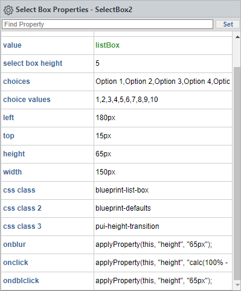Screen dimensions: 241x291
Task: Select the height property label
Action: pos(14,154)
